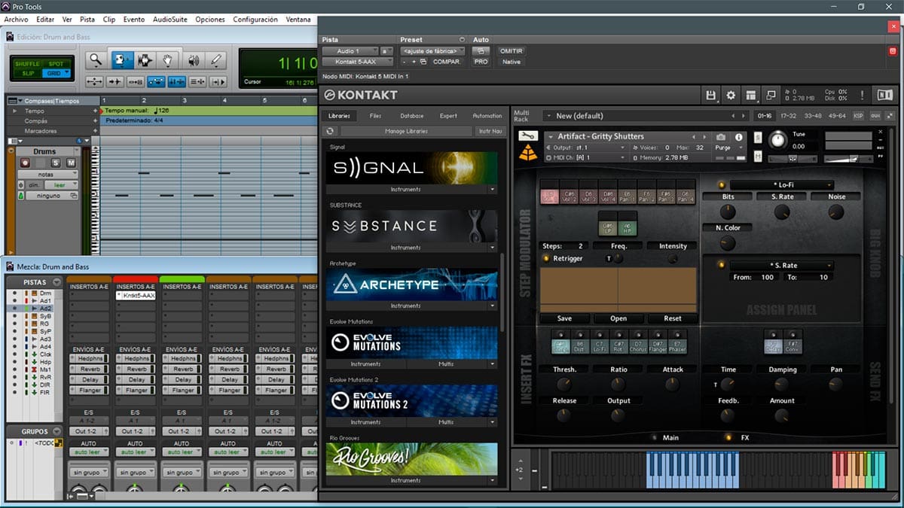The image size is (904, 508).
Task: Click the instrument volume slider
Action: click(x=848, y=159)
